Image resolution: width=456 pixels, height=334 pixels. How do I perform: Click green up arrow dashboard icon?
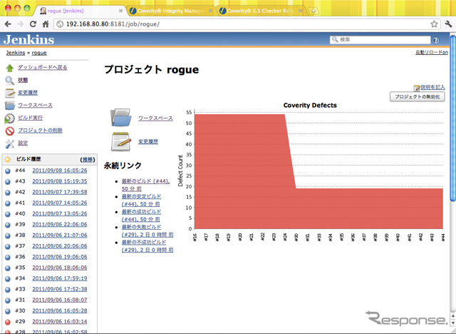click(x=9, y=68)
